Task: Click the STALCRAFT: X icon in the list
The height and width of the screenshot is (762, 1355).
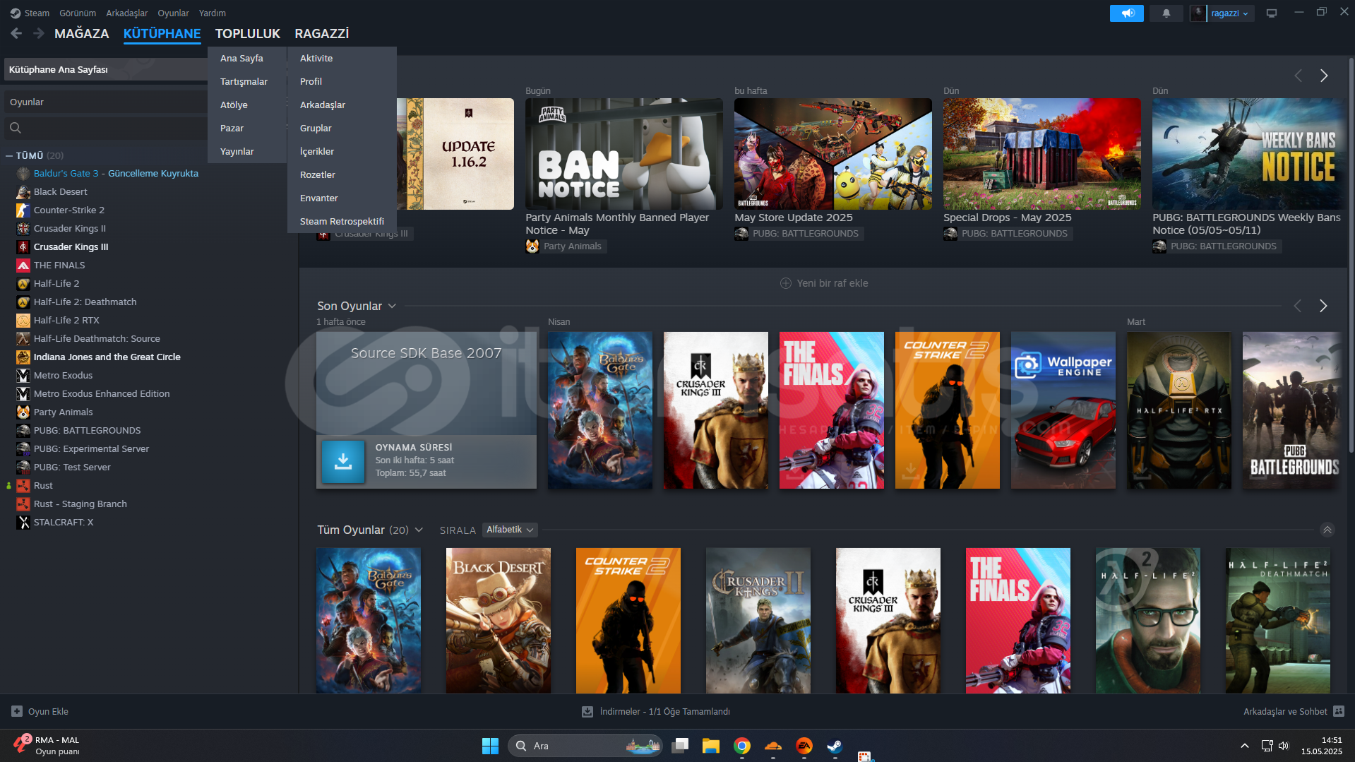Action: tap(23, 522)
